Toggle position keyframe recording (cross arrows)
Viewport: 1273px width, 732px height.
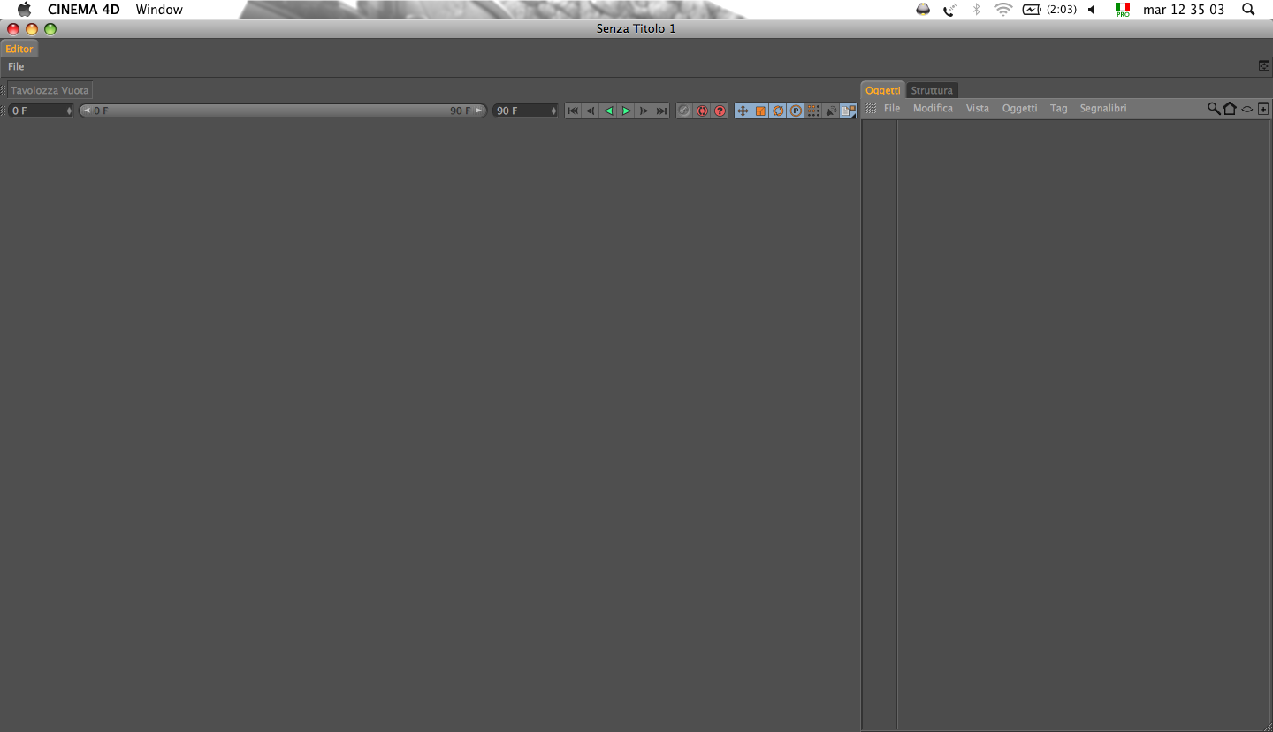(743, 111)
